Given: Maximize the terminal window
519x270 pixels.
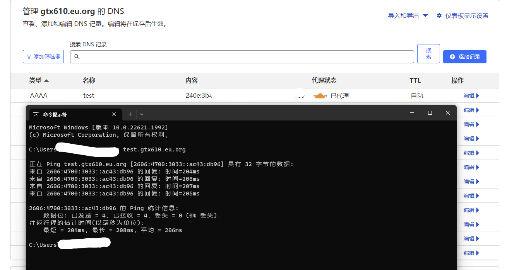Looking at the screenshot, I should click(x=430, y=113).
